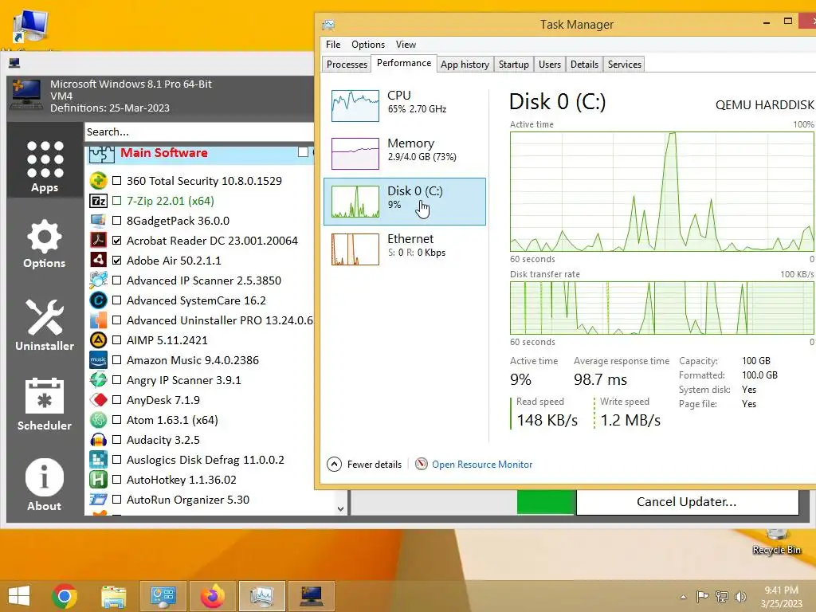Click the Windows Start button
Screen dimensions: 816x612
click(x=19, y=596)
